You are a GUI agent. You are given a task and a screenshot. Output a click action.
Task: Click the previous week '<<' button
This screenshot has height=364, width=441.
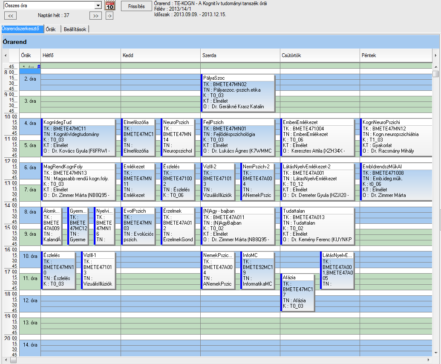[x=11, y=16]
